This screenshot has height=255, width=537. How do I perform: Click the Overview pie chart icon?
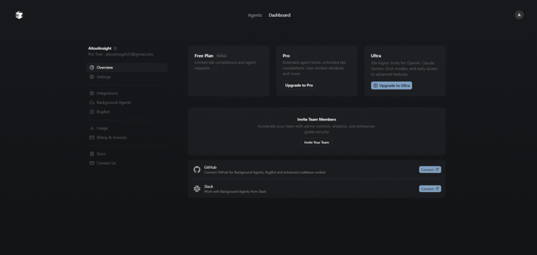coord(92,68)
